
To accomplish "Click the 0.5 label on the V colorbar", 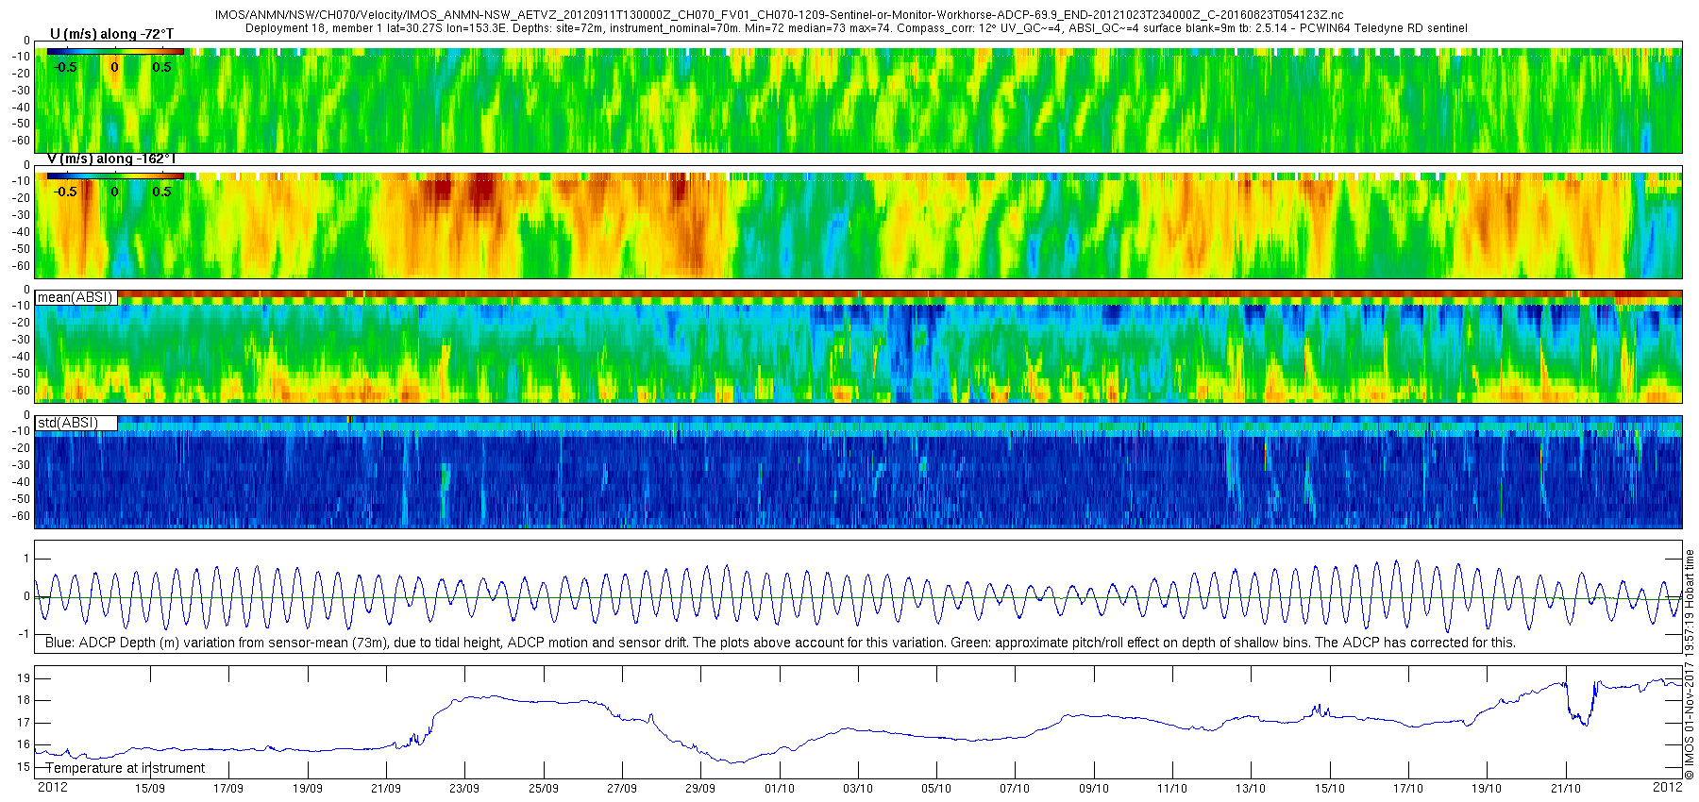I will click(x=162, y=192).
